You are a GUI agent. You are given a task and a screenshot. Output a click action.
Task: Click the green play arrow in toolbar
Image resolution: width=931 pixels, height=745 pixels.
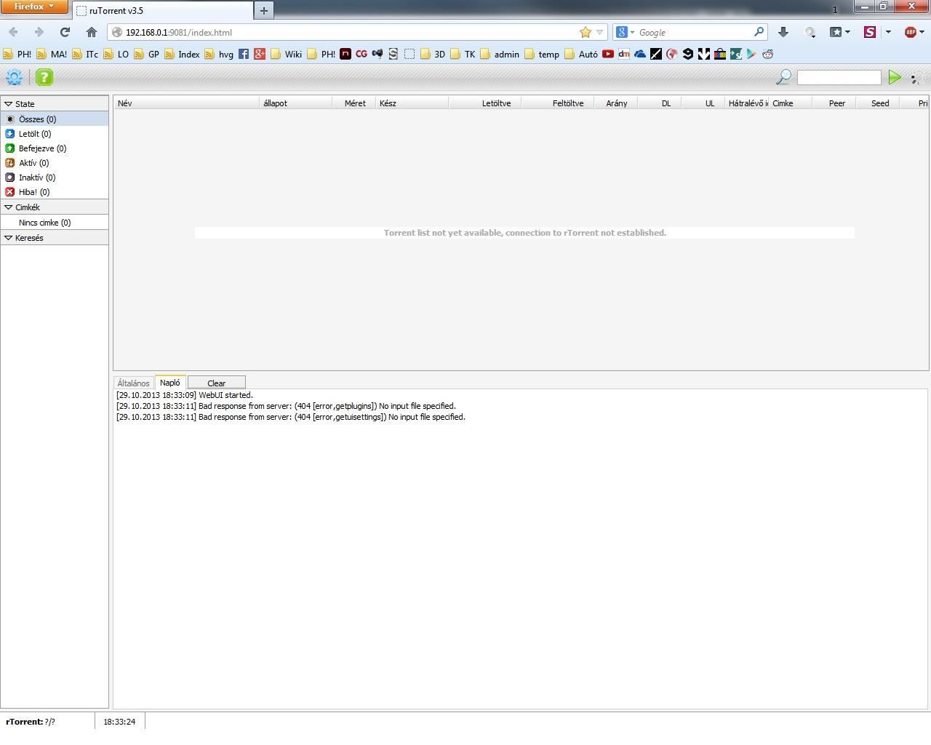pos(895,77)
